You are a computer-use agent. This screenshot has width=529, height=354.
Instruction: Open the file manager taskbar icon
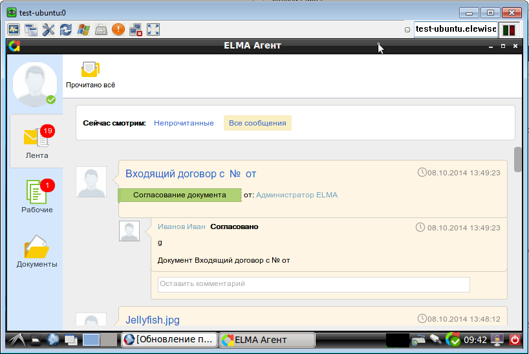[x=36, y=340]
